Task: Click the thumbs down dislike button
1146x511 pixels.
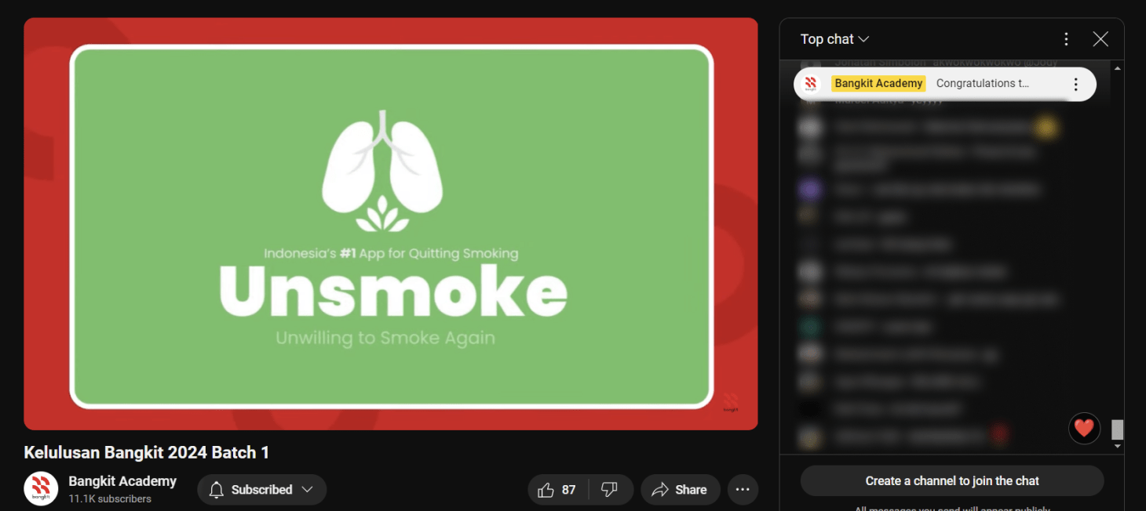Action: pyautogui.click(x=609, y=490)
